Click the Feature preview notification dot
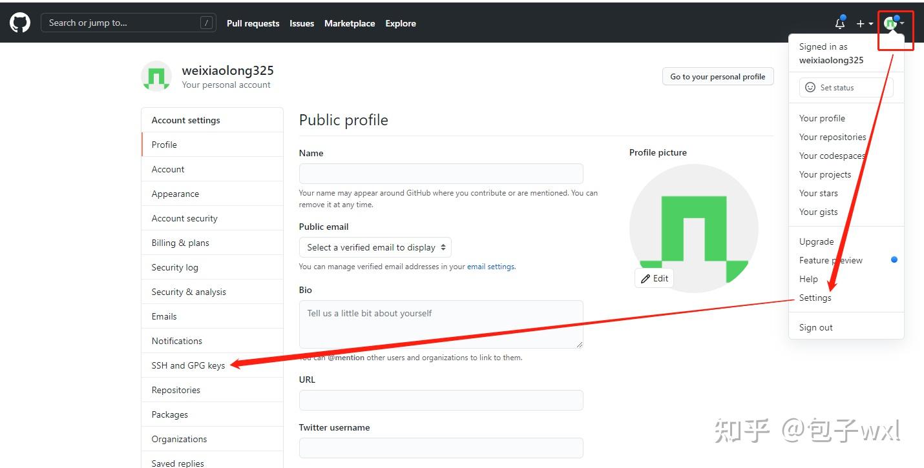Viewport: 924px width, 468px height. click(894, 259)
